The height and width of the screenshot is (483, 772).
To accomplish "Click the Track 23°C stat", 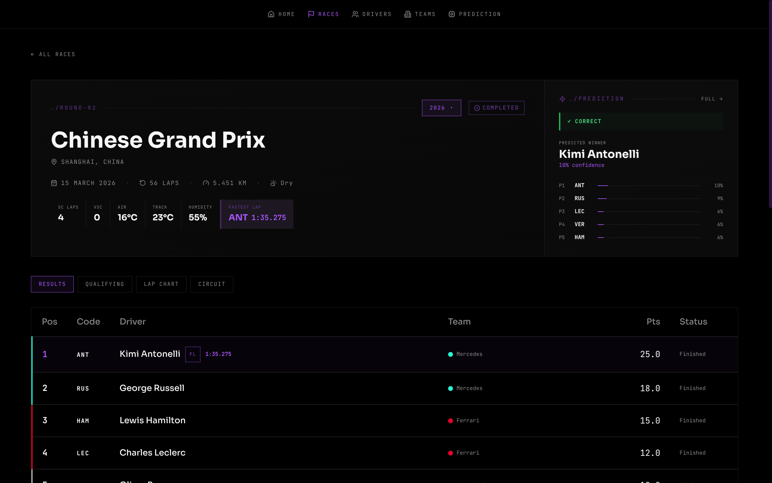I will click(163, 214).
